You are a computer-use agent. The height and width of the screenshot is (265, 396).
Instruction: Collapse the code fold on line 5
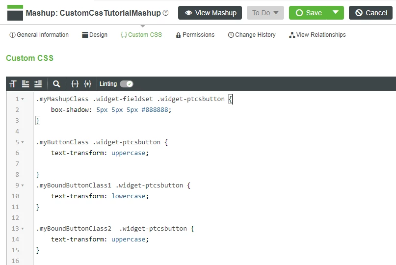click(23, 142)
